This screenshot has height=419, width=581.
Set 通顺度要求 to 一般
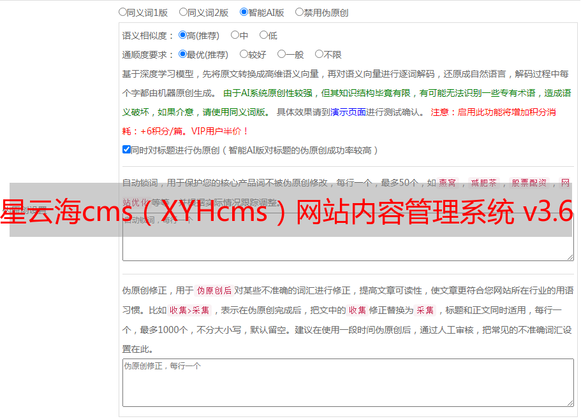click(282, 54)
